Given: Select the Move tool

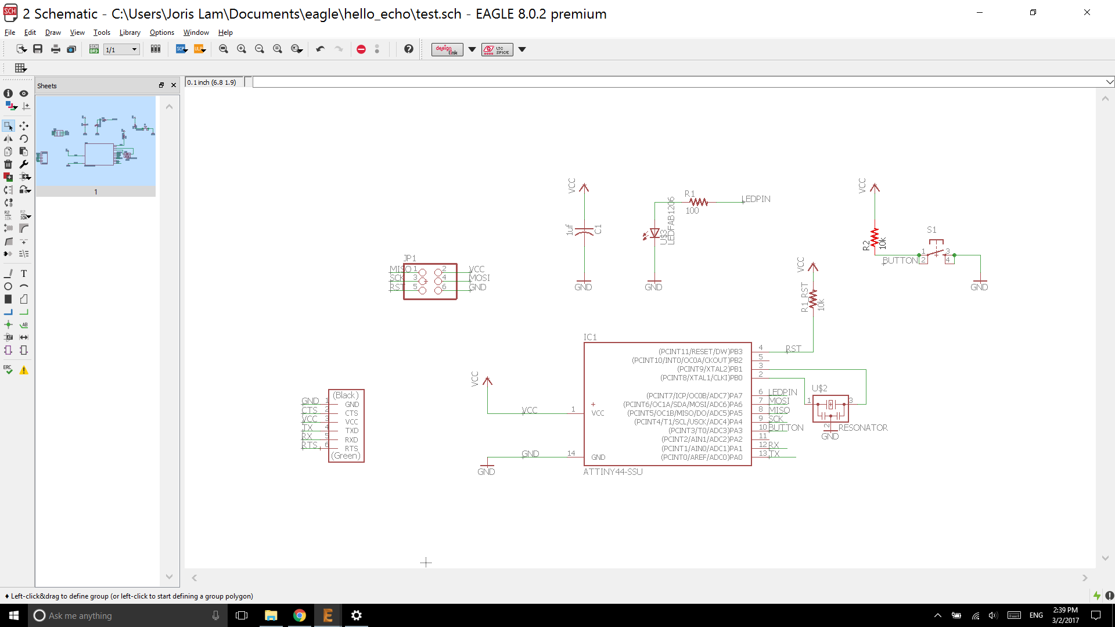Looking at the screenshot, I should tap(24, 126).
